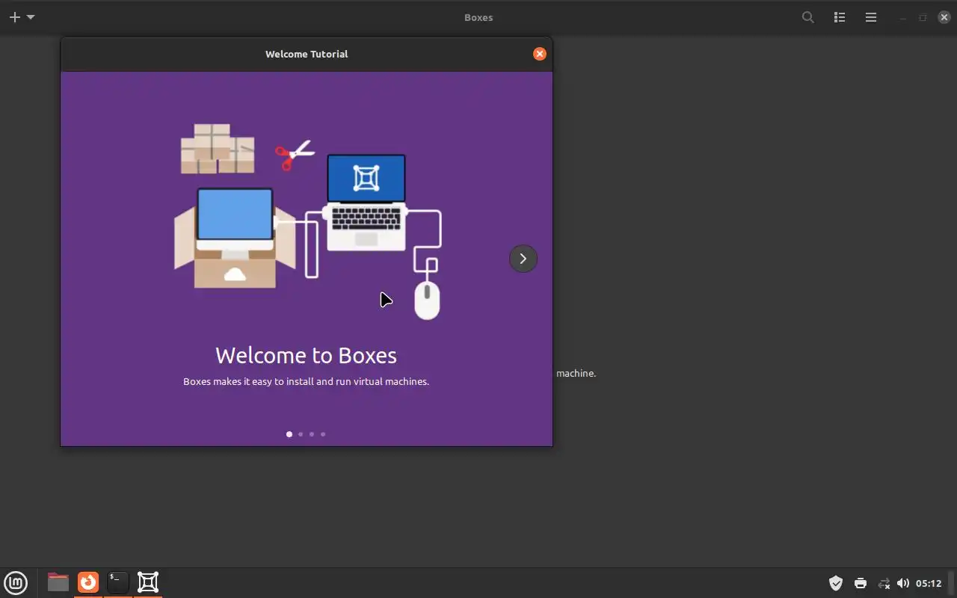
Task: Click the 'Welcome to Boxes' heading
Action: [x=306, y=355]
